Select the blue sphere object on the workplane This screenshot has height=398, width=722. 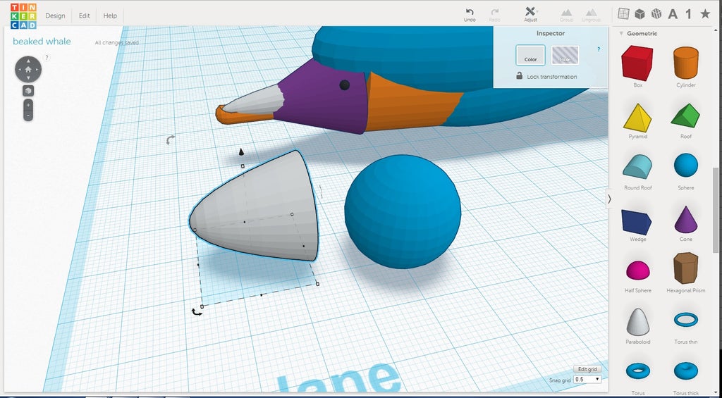403,211
